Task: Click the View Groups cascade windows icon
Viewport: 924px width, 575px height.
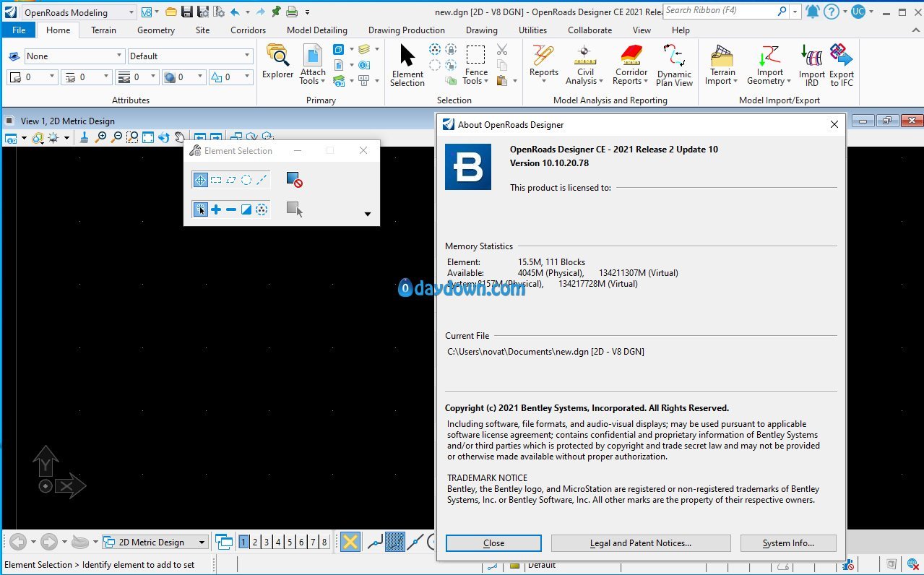Action: click(223, 542)
